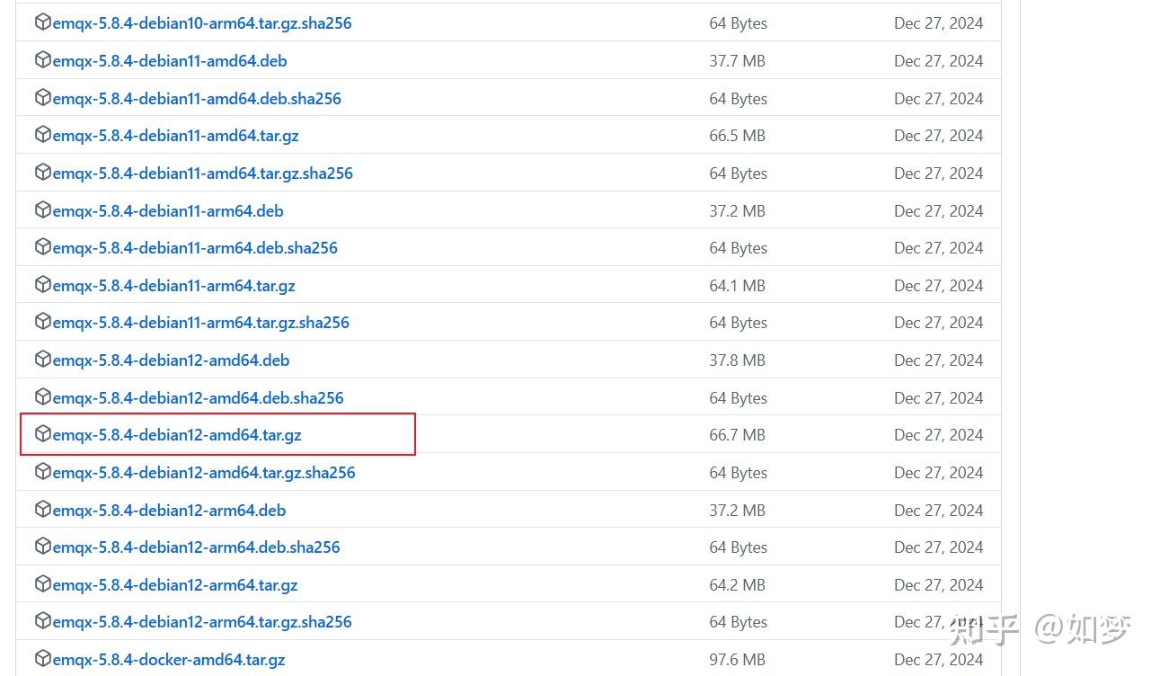1160x676 pixels.
Task: Click package icon beside emqx-5.8.4-debian11-amd64.deb
Action: pos(42,60)
